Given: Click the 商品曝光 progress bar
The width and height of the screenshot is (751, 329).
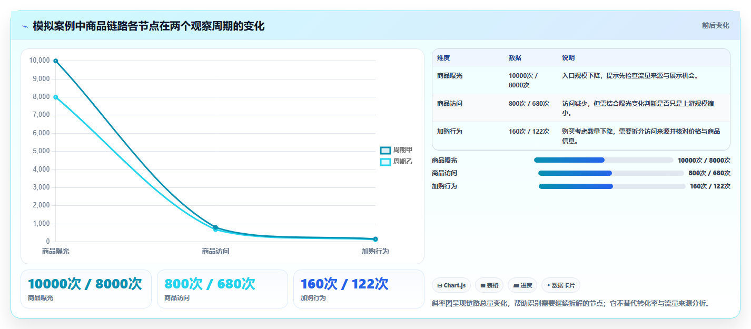Looking at the screenshot, I should [x=604, y=160].
